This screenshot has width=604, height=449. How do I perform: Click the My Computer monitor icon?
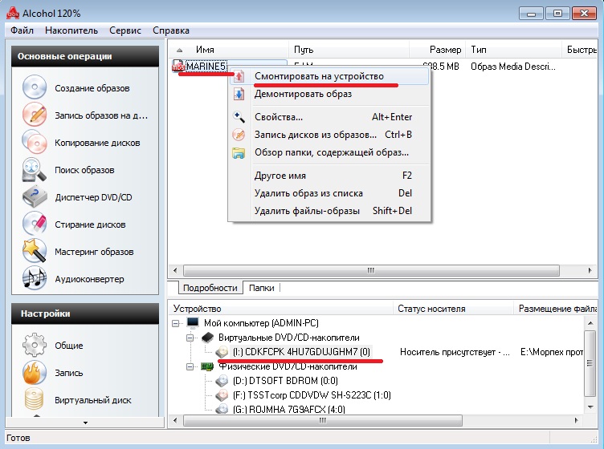click(193, 322)
